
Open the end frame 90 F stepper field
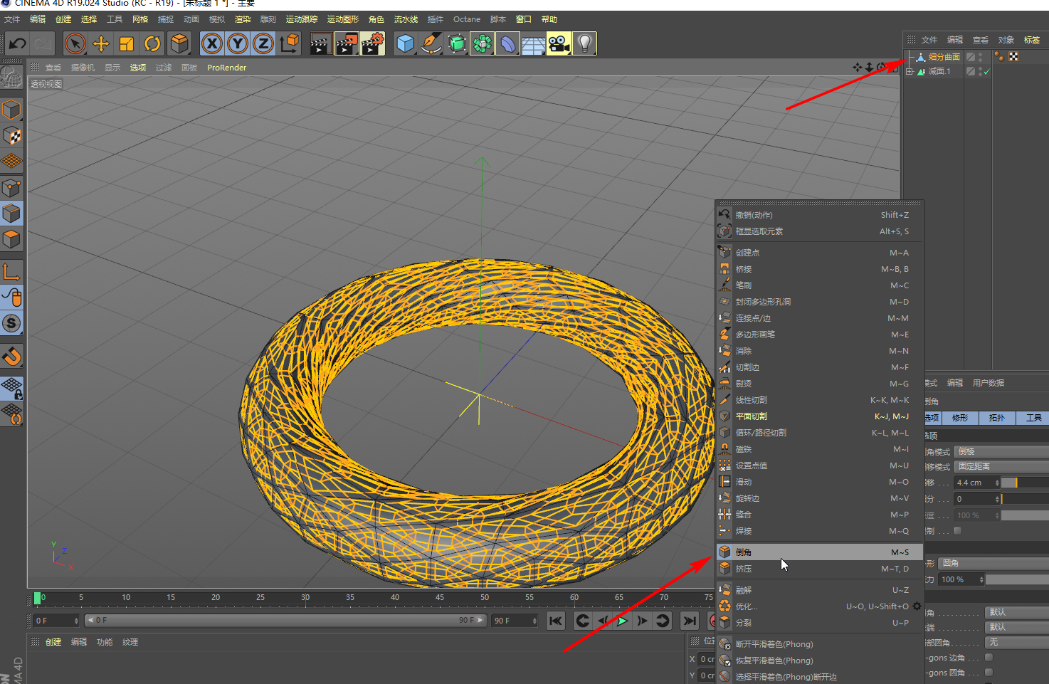coord(515,621)
